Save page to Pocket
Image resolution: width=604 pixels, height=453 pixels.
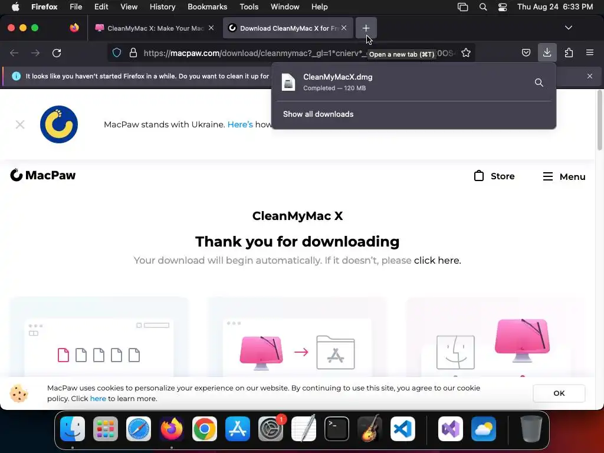click(526, 52)
